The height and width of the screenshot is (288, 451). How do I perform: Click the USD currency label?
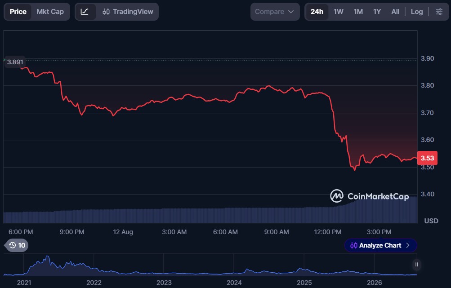coord(431,221)
